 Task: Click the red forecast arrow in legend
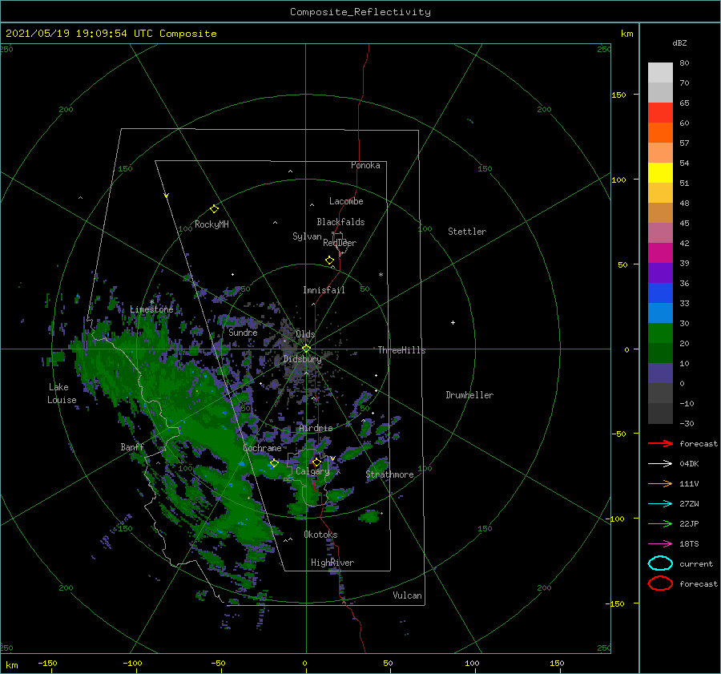660,443
